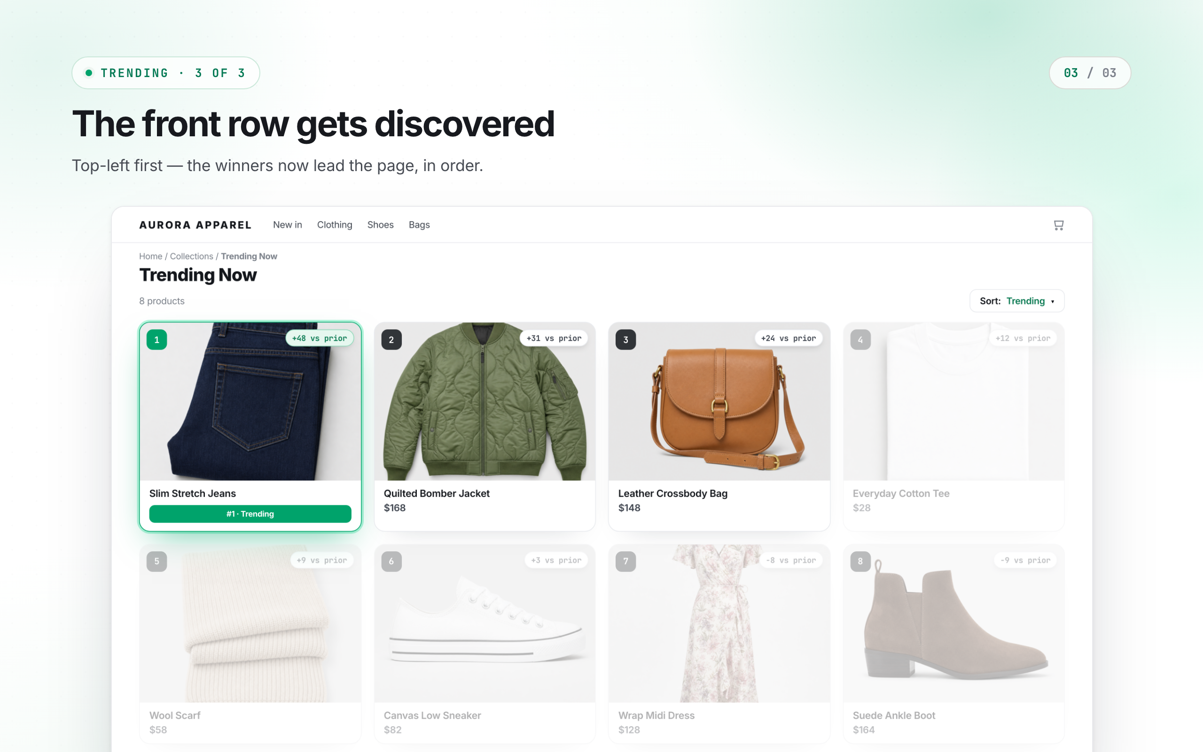Click the #1 · Trending button
Screen dimensions: 1203x752
(250, 514)
